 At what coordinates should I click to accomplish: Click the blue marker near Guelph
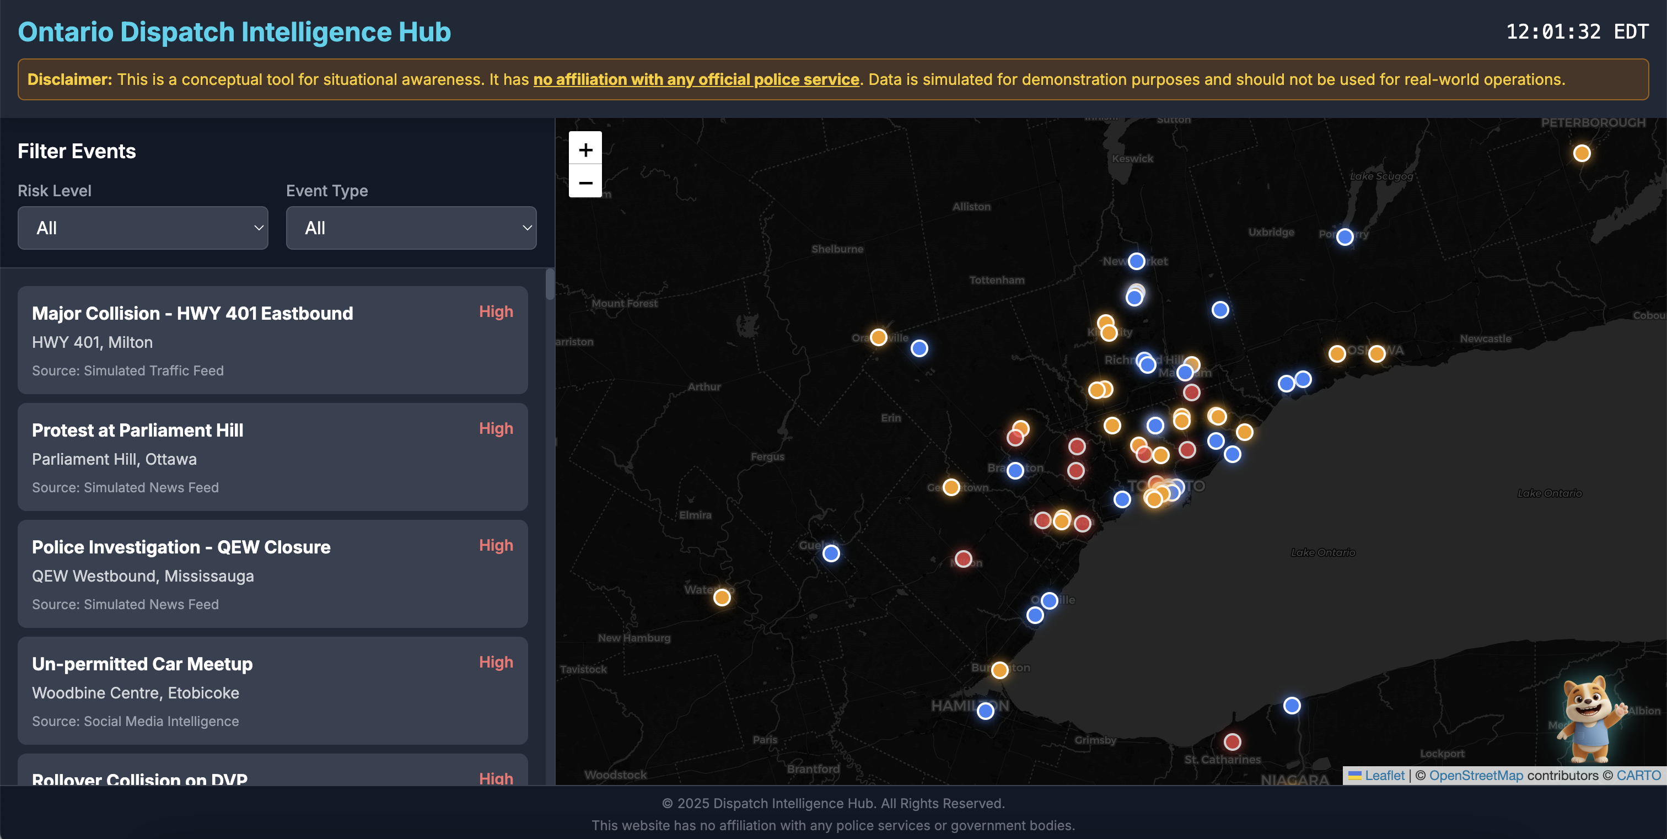point(831,553)
